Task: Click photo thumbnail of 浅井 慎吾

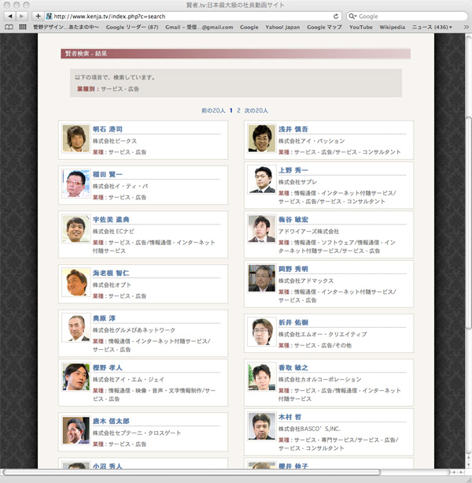Action: tap(262, 139)
